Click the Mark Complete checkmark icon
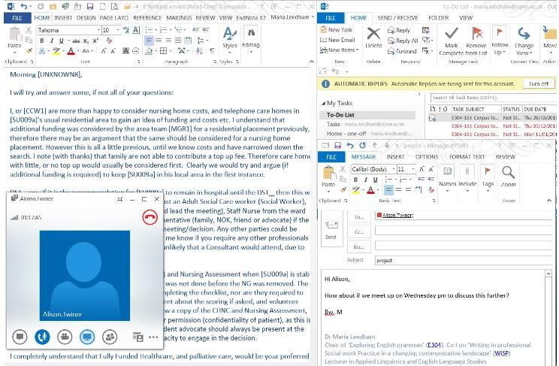Image resolution: width=559 pixels, height=366 pixels. 452,34
